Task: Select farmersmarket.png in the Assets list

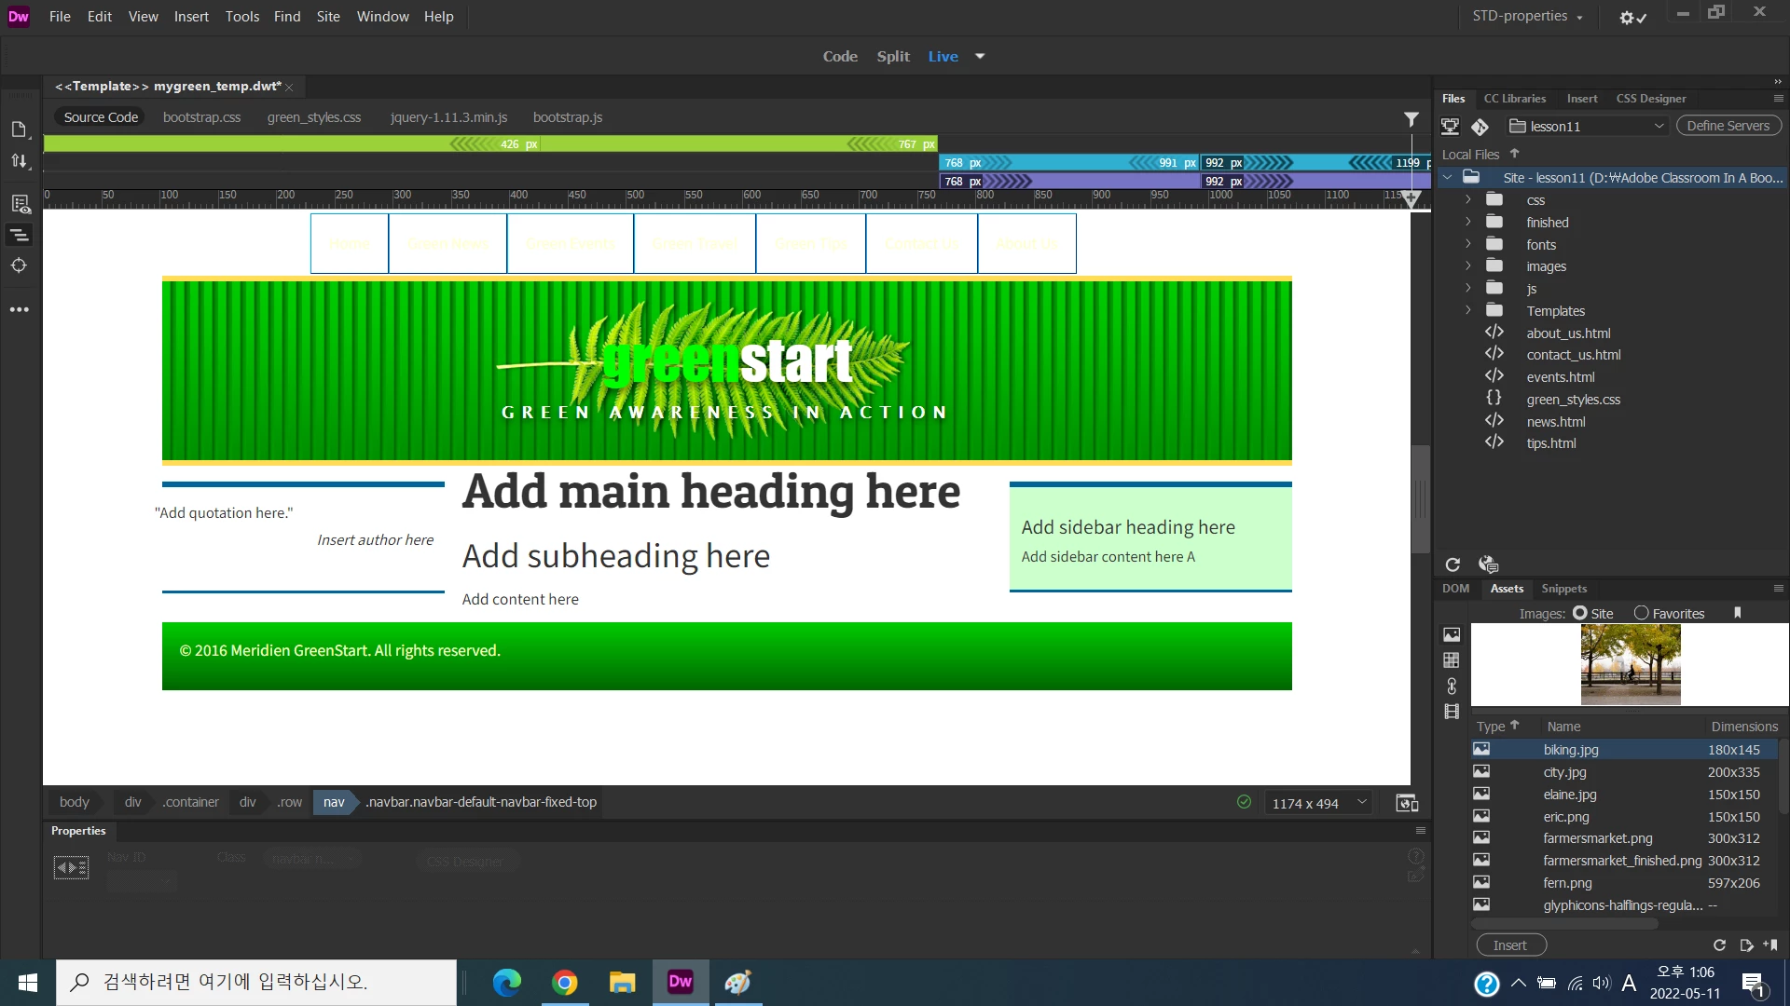Action: [1597, 839]
